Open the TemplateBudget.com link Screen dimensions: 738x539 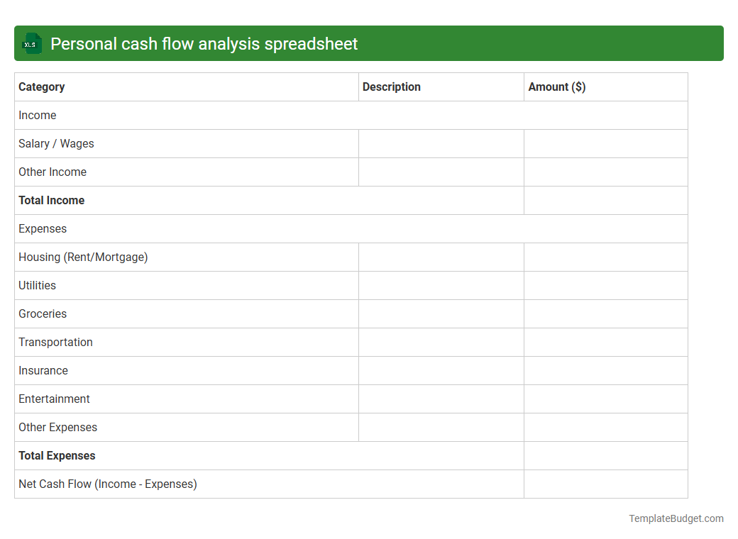[x=675, y=518]
